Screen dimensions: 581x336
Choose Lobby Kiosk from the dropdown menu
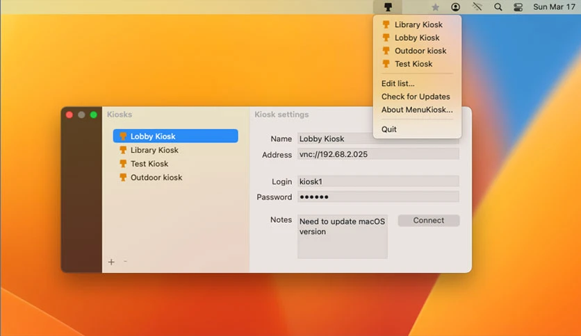click(417, 37)
